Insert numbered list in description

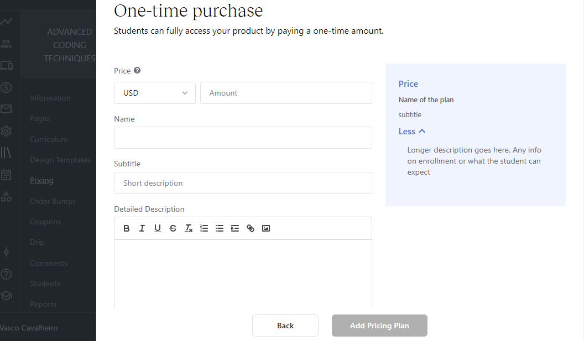click(204, 228)
